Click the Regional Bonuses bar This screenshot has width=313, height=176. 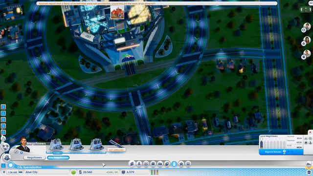281,152
